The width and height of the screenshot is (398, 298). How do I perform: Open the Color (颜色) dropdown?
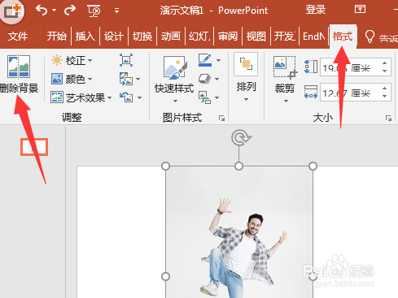tap(72, 79)
